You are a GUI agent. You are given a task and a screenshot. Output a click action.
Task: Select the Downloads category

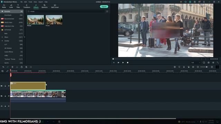click(12, 15)
